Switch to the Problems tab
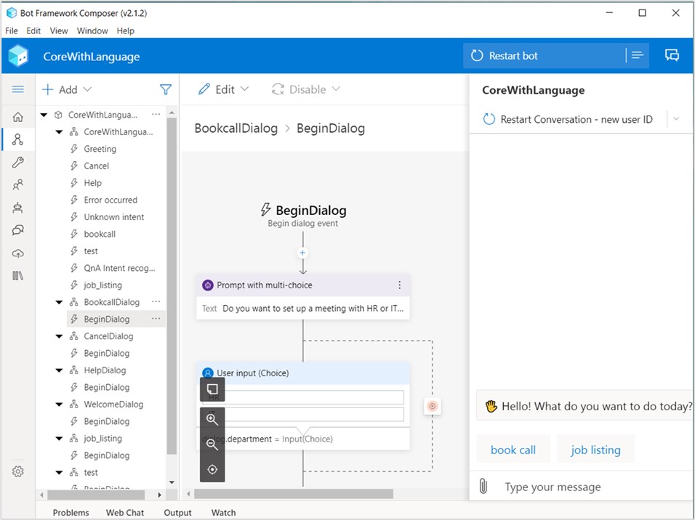This screenshot has height=520, width=695. coord(71,513)
